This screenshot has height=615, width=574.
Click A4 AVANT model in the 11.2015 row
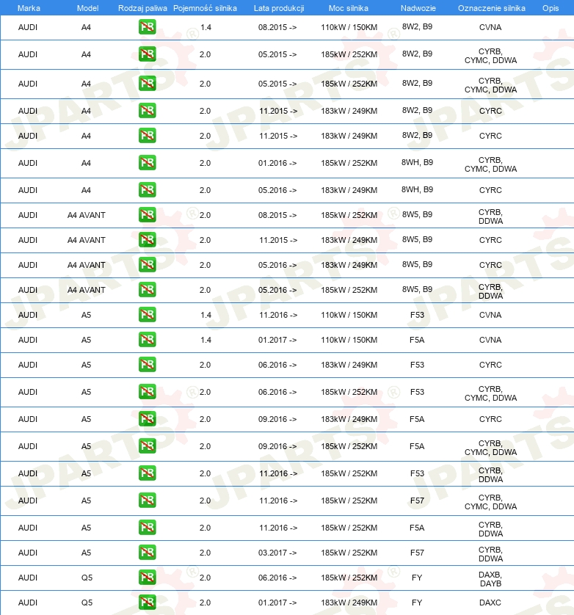click(x=87, y=240)
